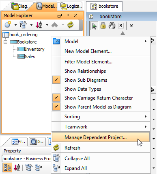Open the Sorting submenu
Viewport: 157px width, 174px height.
(101, 117)
